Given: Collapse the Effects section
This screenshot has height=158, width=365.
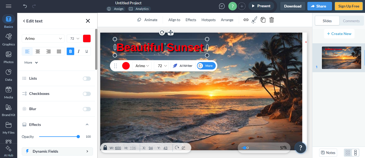Looking at the screenshot, I should click(x=87, y=124).
